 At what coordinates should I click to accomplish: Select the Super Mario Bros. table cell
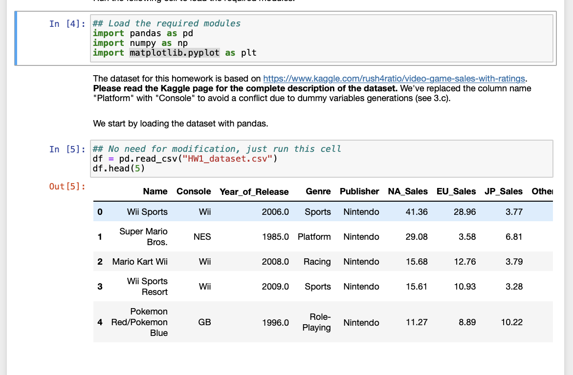[143, 236]
